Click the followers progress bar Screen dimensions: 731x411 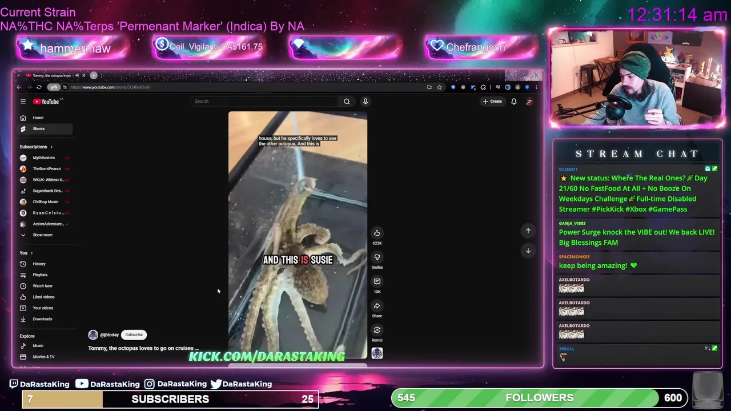[x=539, y=398]
